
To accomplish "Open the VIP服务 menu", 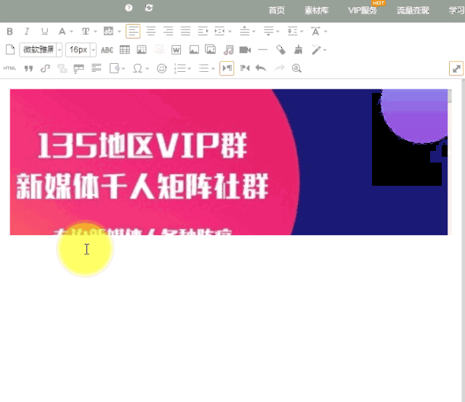I will tap(363, 11).
